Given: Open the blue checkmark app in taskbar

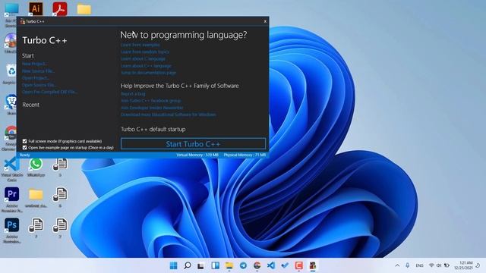Looking at the screenshot, I should (285, 265).
